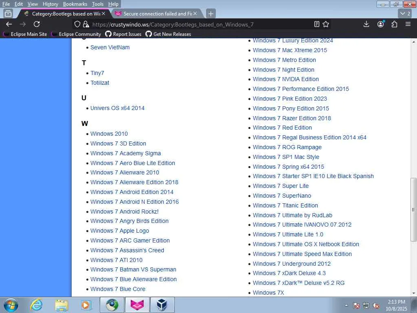Screen dimensions: 417x313
Task: Open the account profile icon
Action: pos(381,24)
